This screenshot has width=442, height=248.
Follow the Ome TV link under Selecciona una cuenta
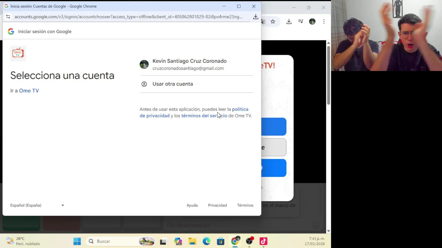[29, 91]
